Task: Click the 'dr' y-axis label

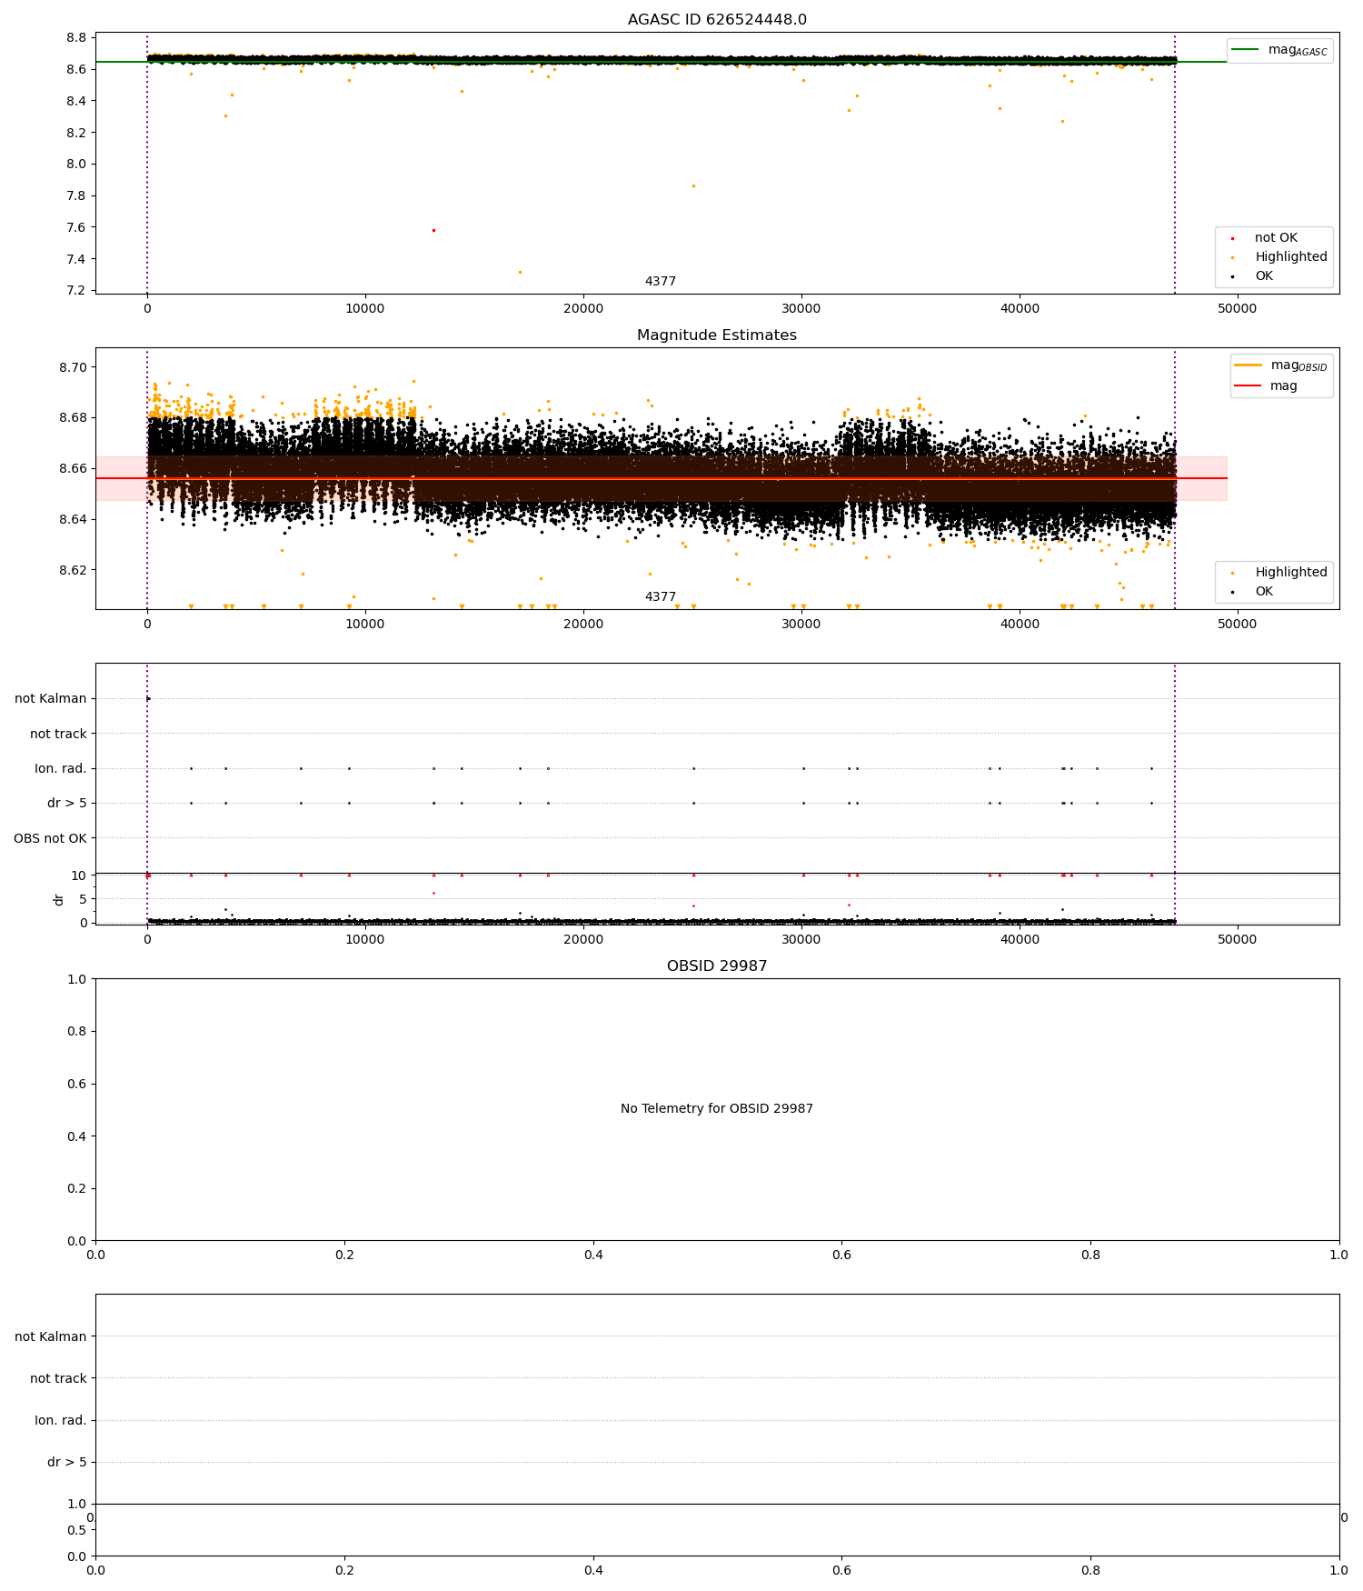Action: pos(59,899)
